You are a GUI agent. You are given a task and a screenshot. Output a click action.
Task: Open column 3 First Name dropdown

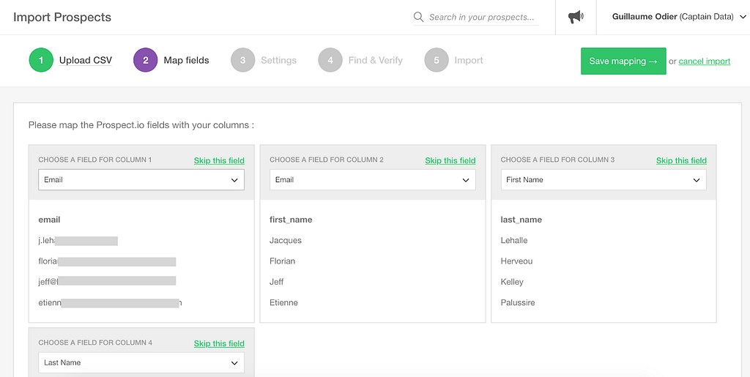pyautogui.click(x=604, y=179)
